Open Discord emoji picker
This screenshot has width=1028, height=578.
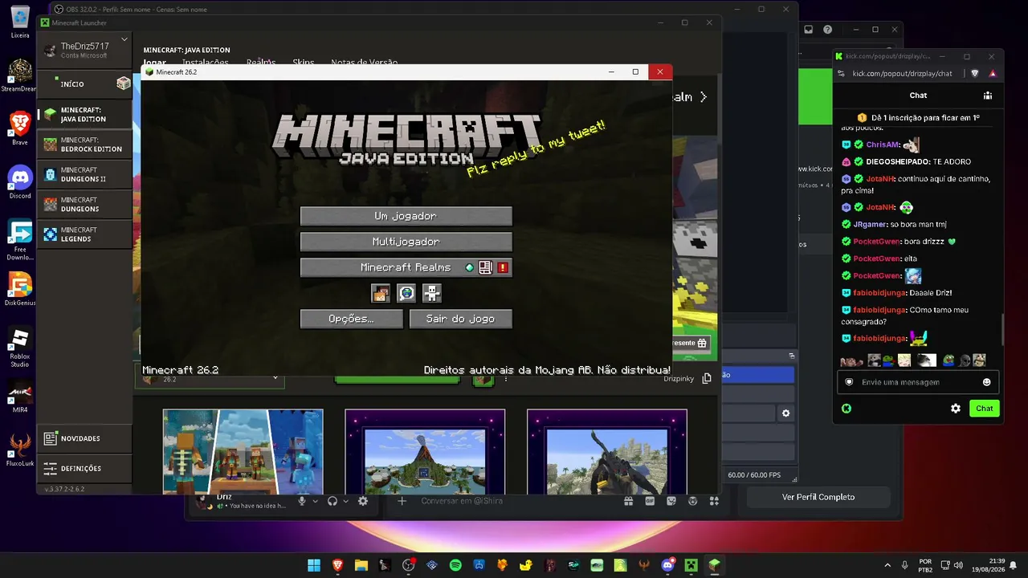(x=692, y=501)
